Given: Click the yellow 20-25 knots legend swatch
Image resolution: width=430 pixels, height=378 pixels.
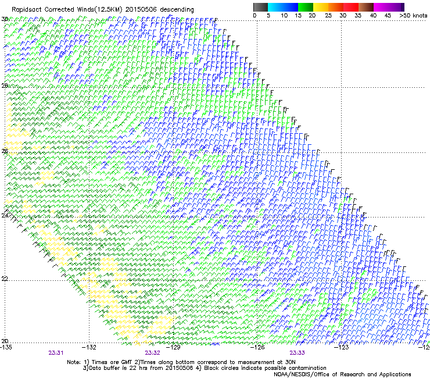Looking at the screenshot, I should pyautogui.click(x=321, y=7).
